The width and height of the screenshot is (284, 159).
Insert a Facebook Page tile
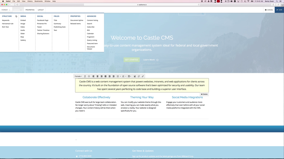point(43,20)
